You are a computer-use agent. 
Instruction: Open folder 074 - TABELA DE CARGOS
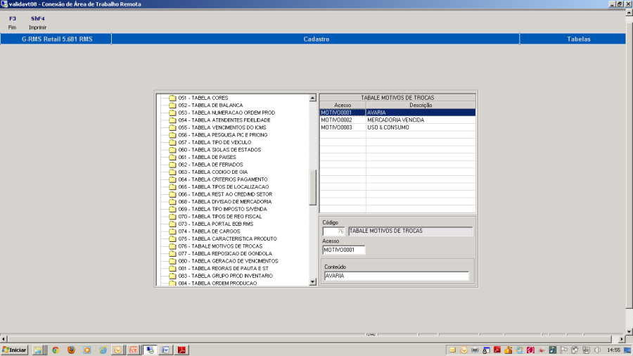pyautogui.click(x=204, y=231)
